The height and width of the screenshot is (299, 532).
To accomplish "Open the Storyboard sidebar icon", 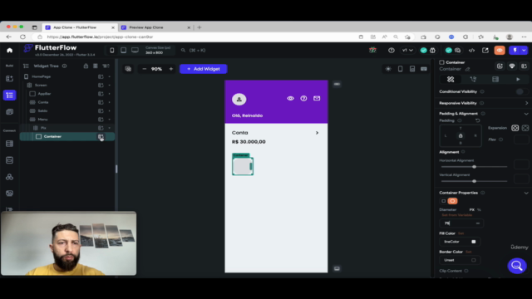I will click(9, 112).
